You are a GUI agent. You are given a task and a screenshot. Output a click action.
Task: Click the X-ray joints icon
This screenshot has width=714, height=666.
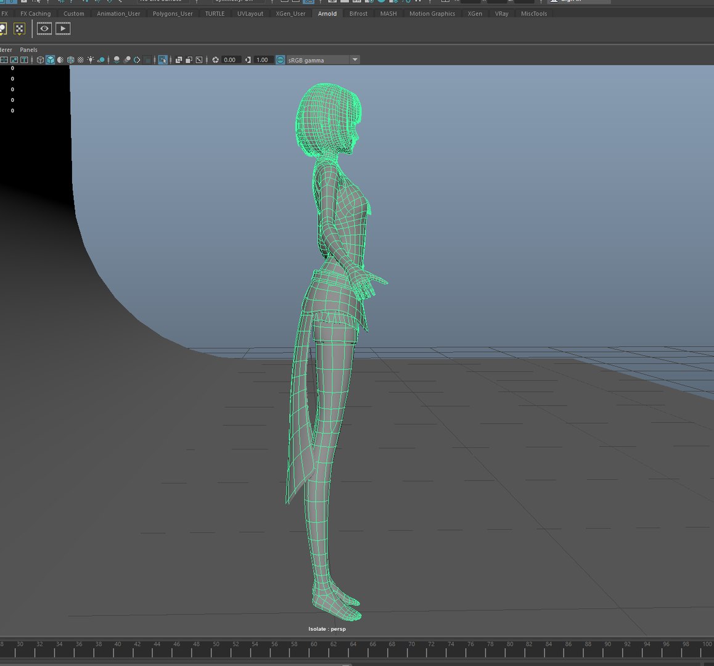199,60
